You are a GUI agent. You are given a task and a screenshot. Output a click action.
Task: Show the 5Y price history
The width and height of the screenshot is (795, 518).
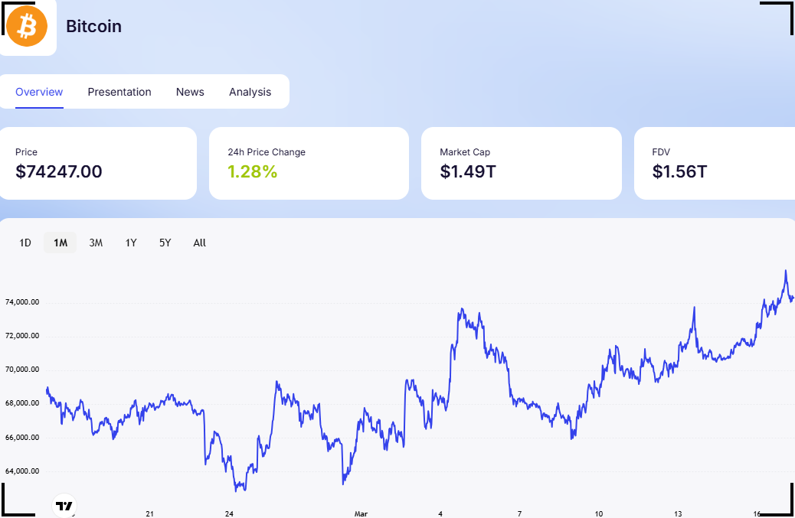(165, 243)
